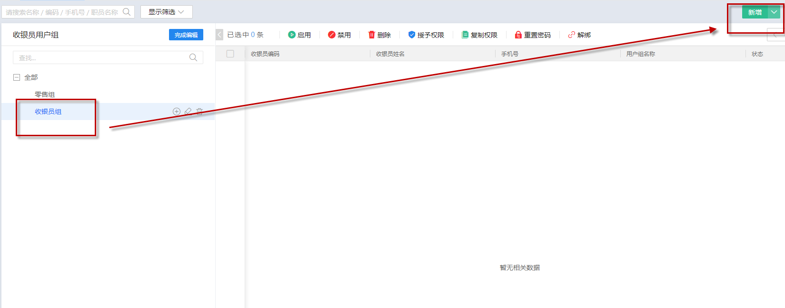
Task: Add subgroup under 收银员组 with plus icon
Action: click(x=177, y=112)
